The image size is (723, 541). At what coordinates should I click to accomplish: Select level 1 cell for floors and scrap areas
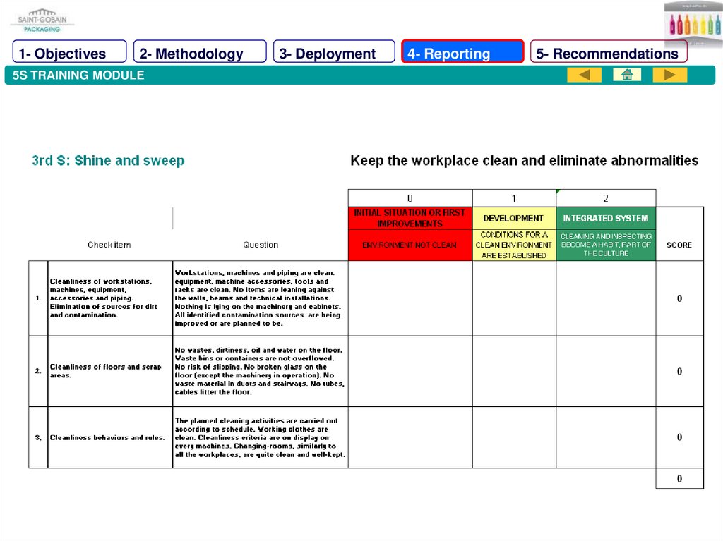[x=513, y=371]
